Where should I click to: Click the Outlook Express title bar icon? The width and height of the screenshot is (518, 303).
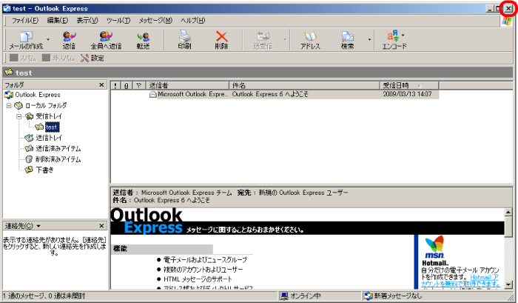click(7, 9)
